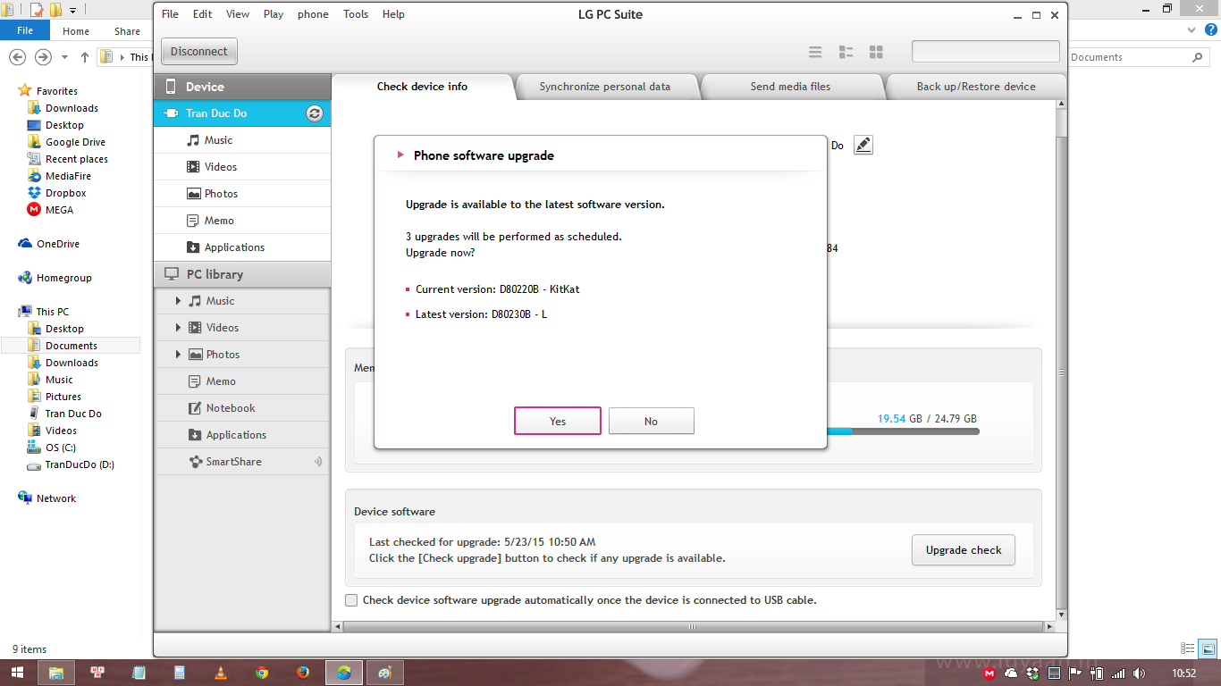Open the View menu
Viewport: 1221px width, 686px height.
click(x=238, y=14)
